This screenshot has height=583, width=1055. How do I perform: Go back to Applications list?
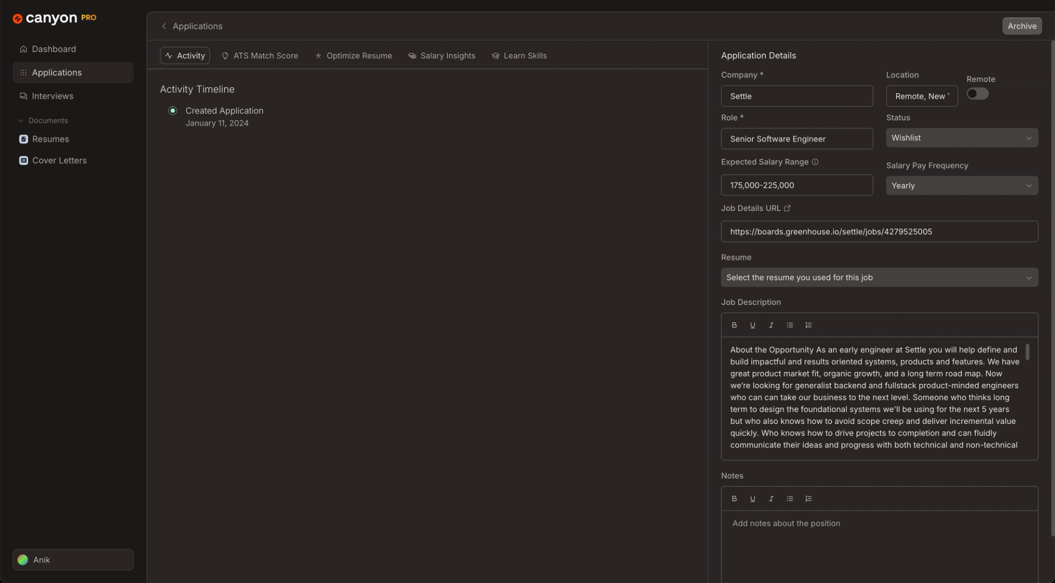point(197,26)
